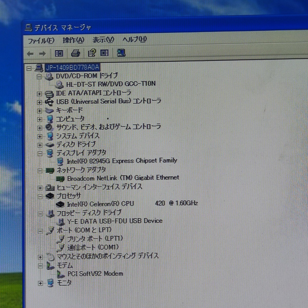
Task: Click the floppy drive category icon
Action: pos(51,214)
